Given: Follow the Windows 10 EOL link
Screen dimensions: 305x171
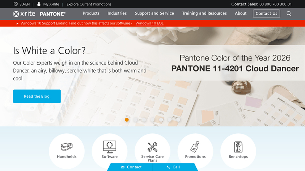Looking at the screenshot, I should pyautogui.click(x=149, y=23).
